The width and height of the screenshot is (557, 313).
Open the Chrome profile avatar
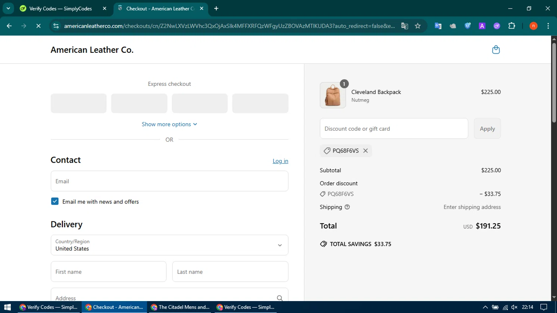click(533, 26)
